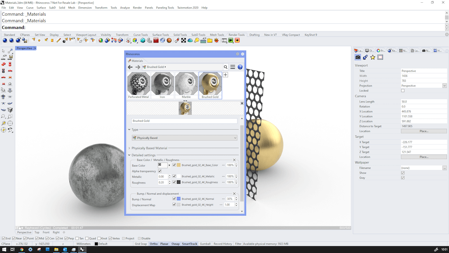Click the red toolbox icon in toolbar
The width and height of the screenshot is (449, 253).
156,40
